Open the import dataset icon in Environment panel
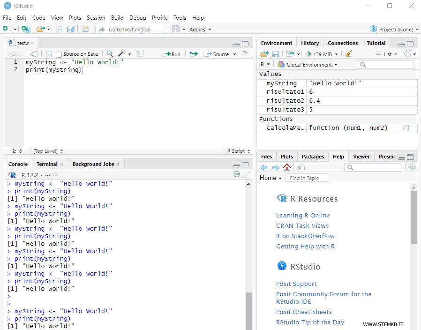This screenshot has width=421, height=330. click(290, 54)
